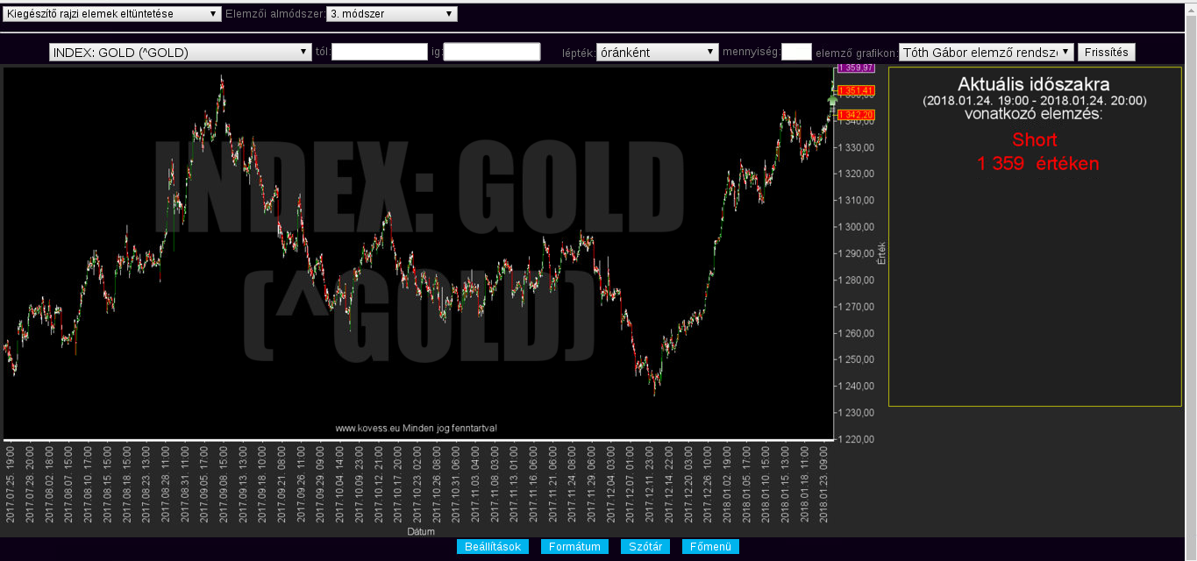This screenshot has height=561, width=1197.
Task: Click the purple 1 359,97 price label
Action: click(x=855, y=67)
